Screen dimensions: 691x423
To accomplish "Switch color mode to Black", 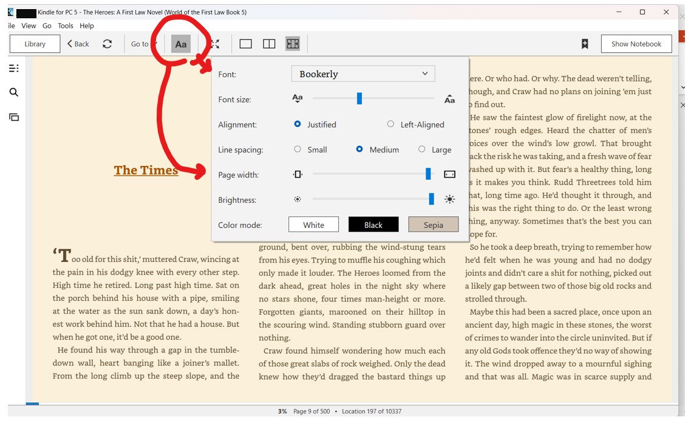I will (373, 225).
